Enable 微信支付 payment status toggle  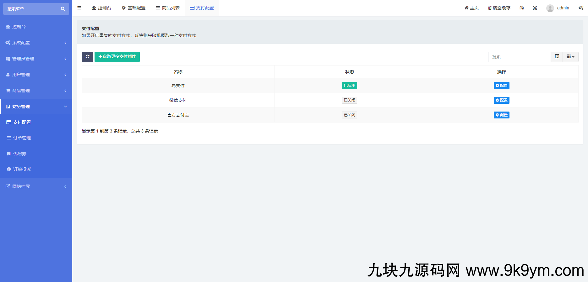tap(349, 100)
